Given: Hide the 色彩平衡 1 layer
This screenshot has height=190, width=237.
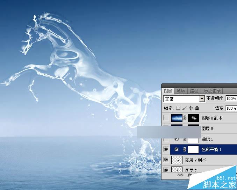Looking at the screenshot, I should pos(166,149).
